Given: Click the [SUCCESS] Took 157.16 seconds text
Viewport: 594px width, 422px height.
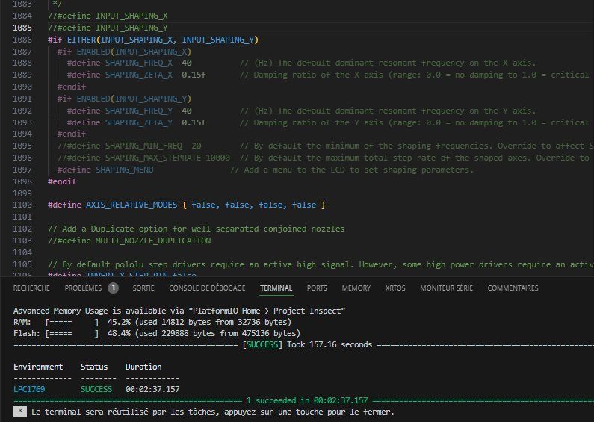Looking at the screenshot, I should pos(307,345).
